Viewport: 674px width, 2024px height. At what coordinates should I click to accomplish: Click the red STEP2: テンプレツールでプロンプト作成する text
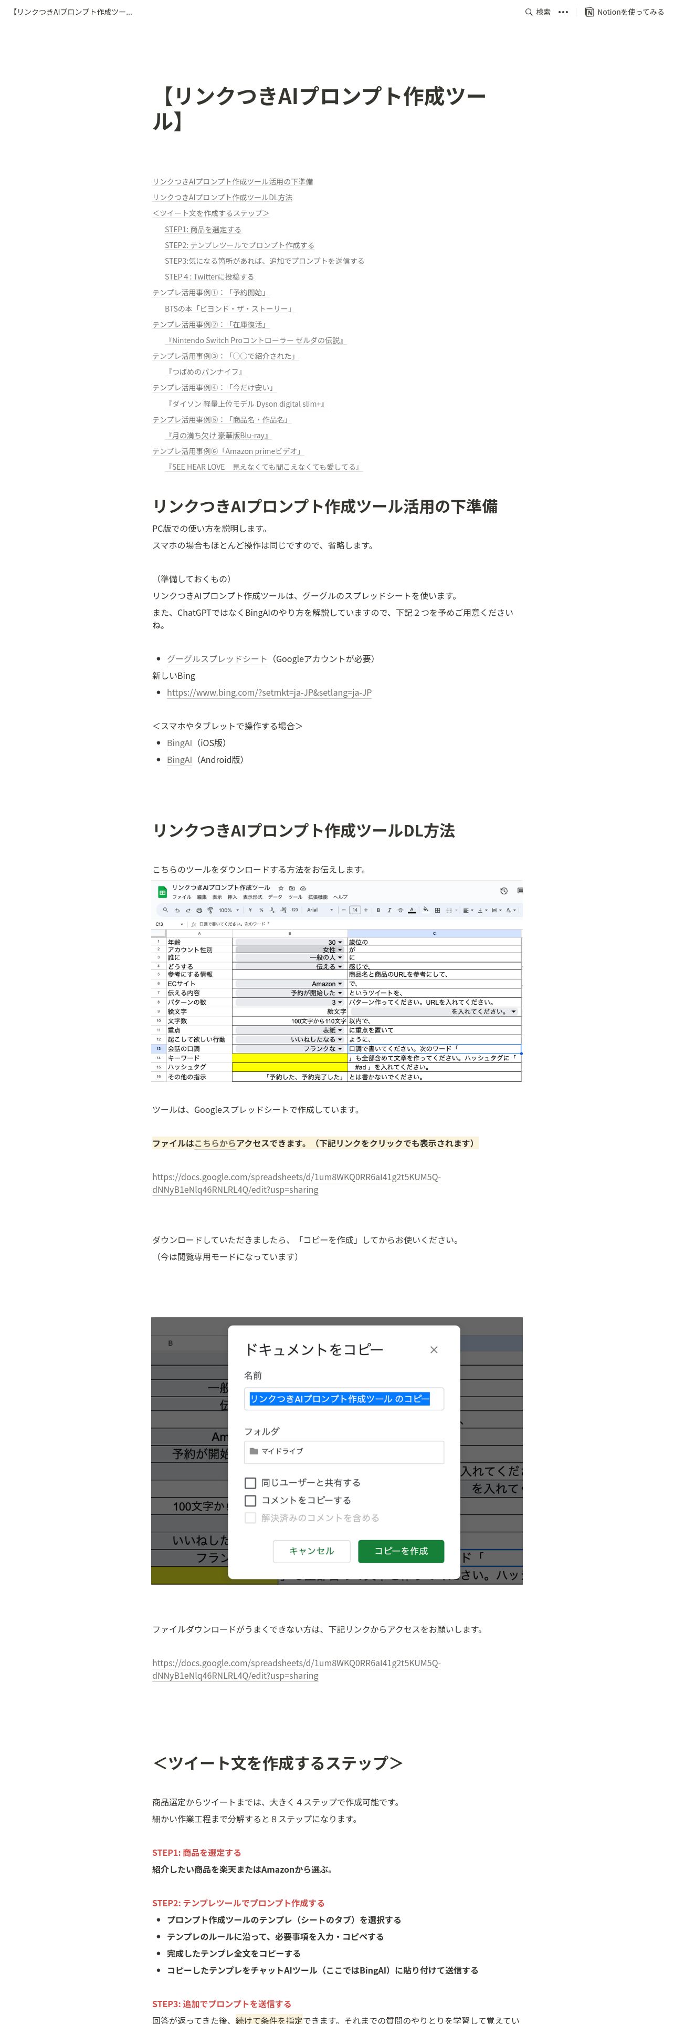pos(238,1903)
